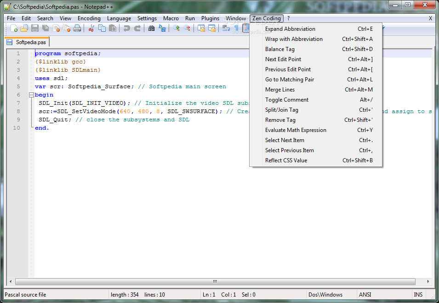
Task: Select Previous Edit Point
Action: point(316,69)
